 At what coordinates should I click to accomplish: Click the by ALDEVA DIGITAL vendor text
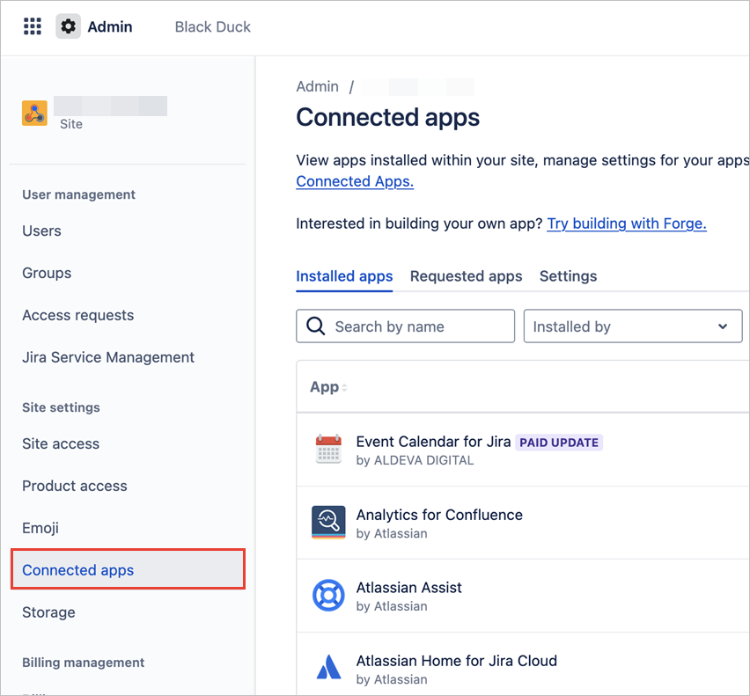point(415,460)
